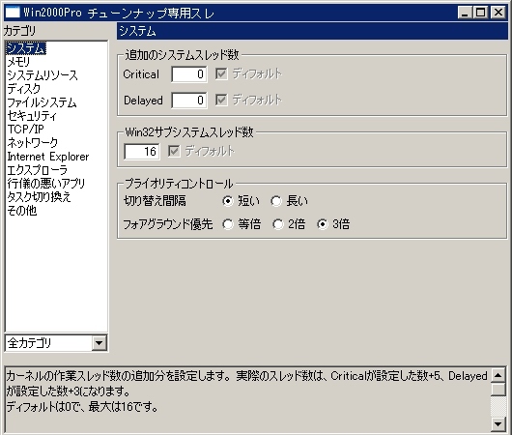Click description scrollbar down arrow
The image size is (512, 435).
(x=498, y=424)
